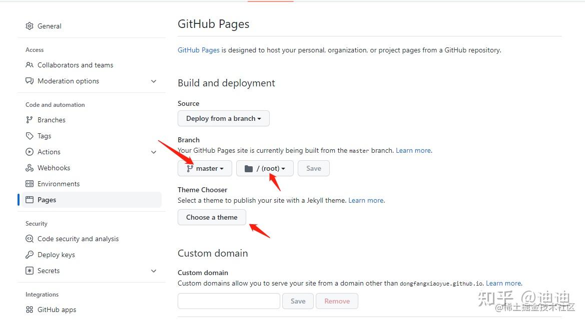This screenshot has height=322, width=585.
Task: Open the Pages settings menu item
Action: pyautogui.click(x=47, y=200)
